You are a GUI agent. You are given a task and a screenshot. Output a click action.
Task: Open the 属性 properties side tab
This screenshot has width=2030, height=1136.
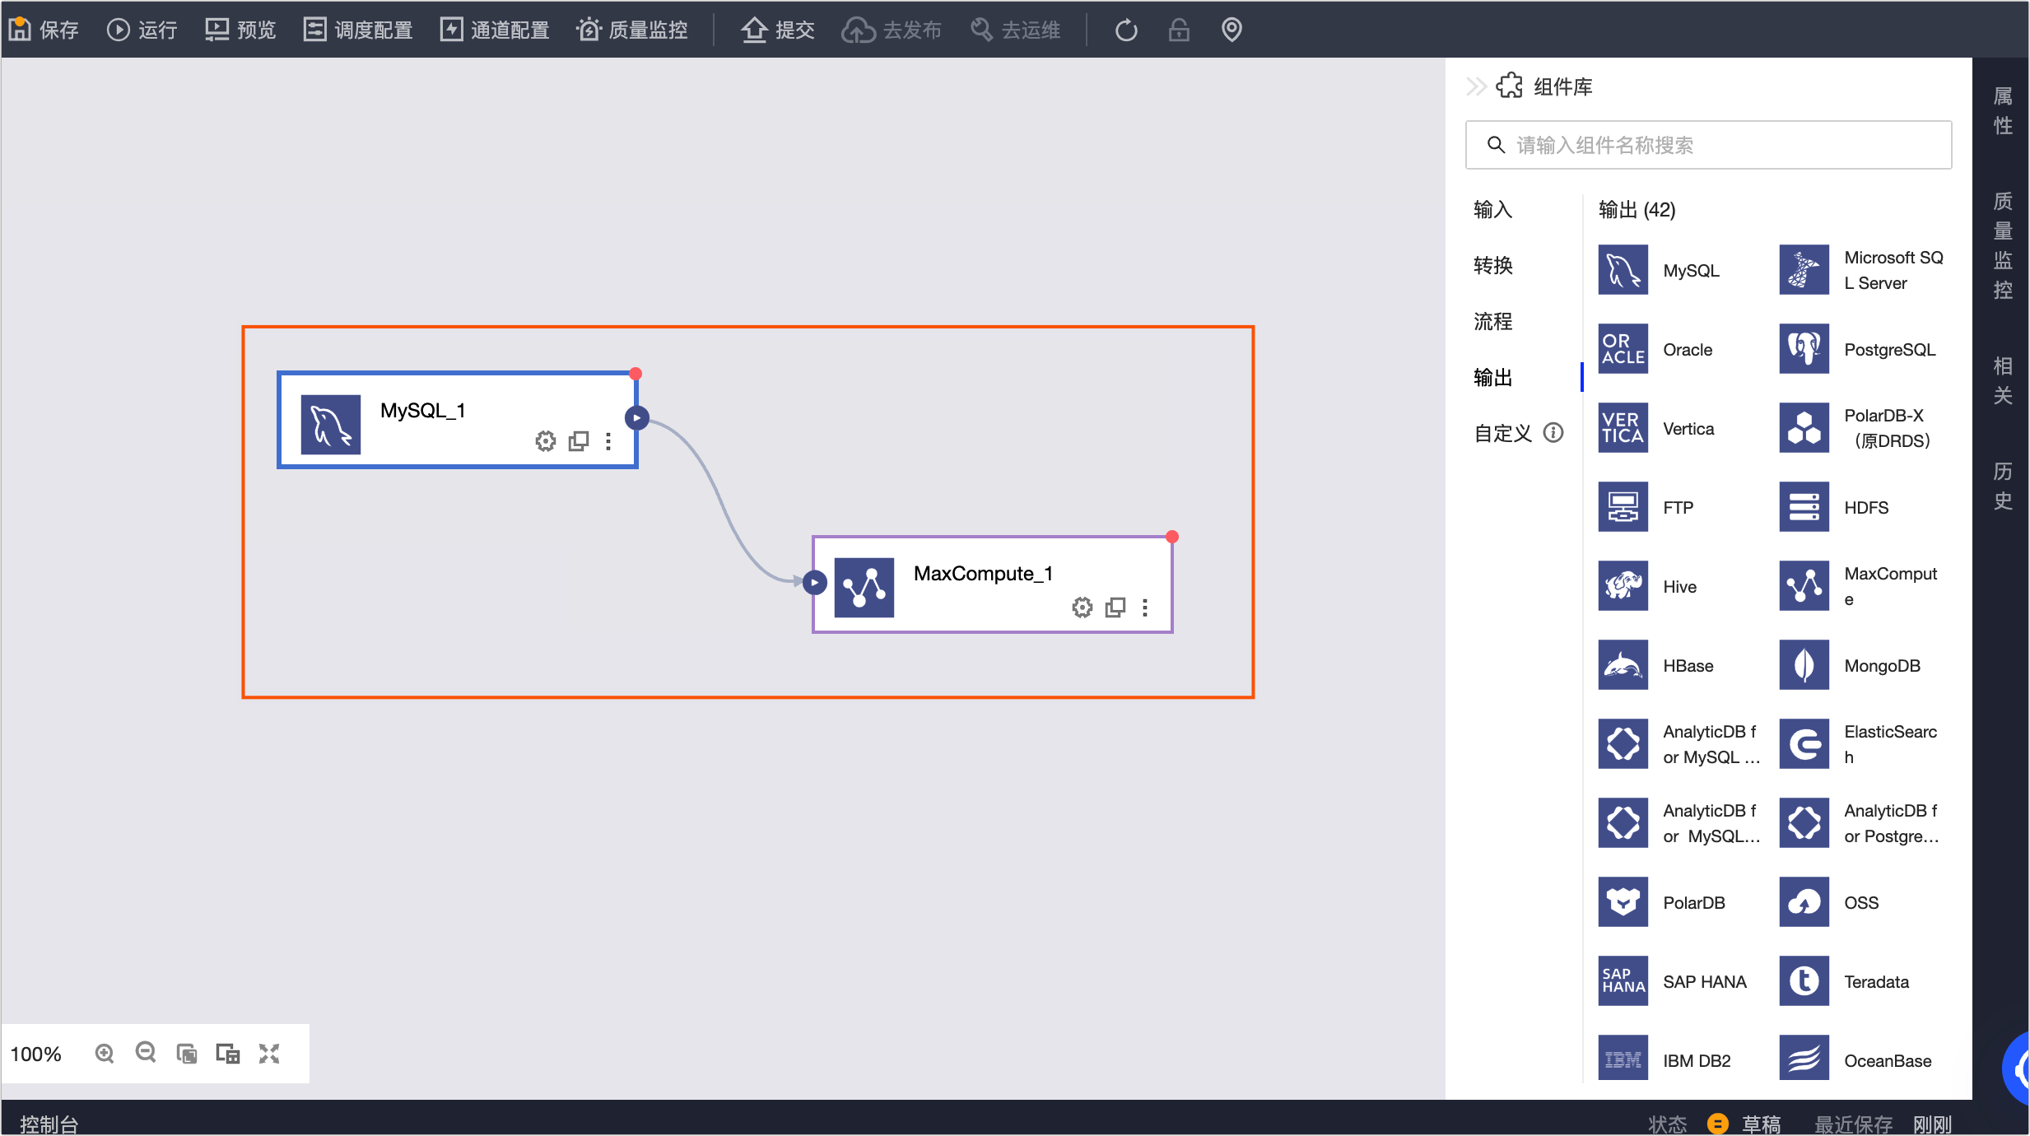(2003, 111)
